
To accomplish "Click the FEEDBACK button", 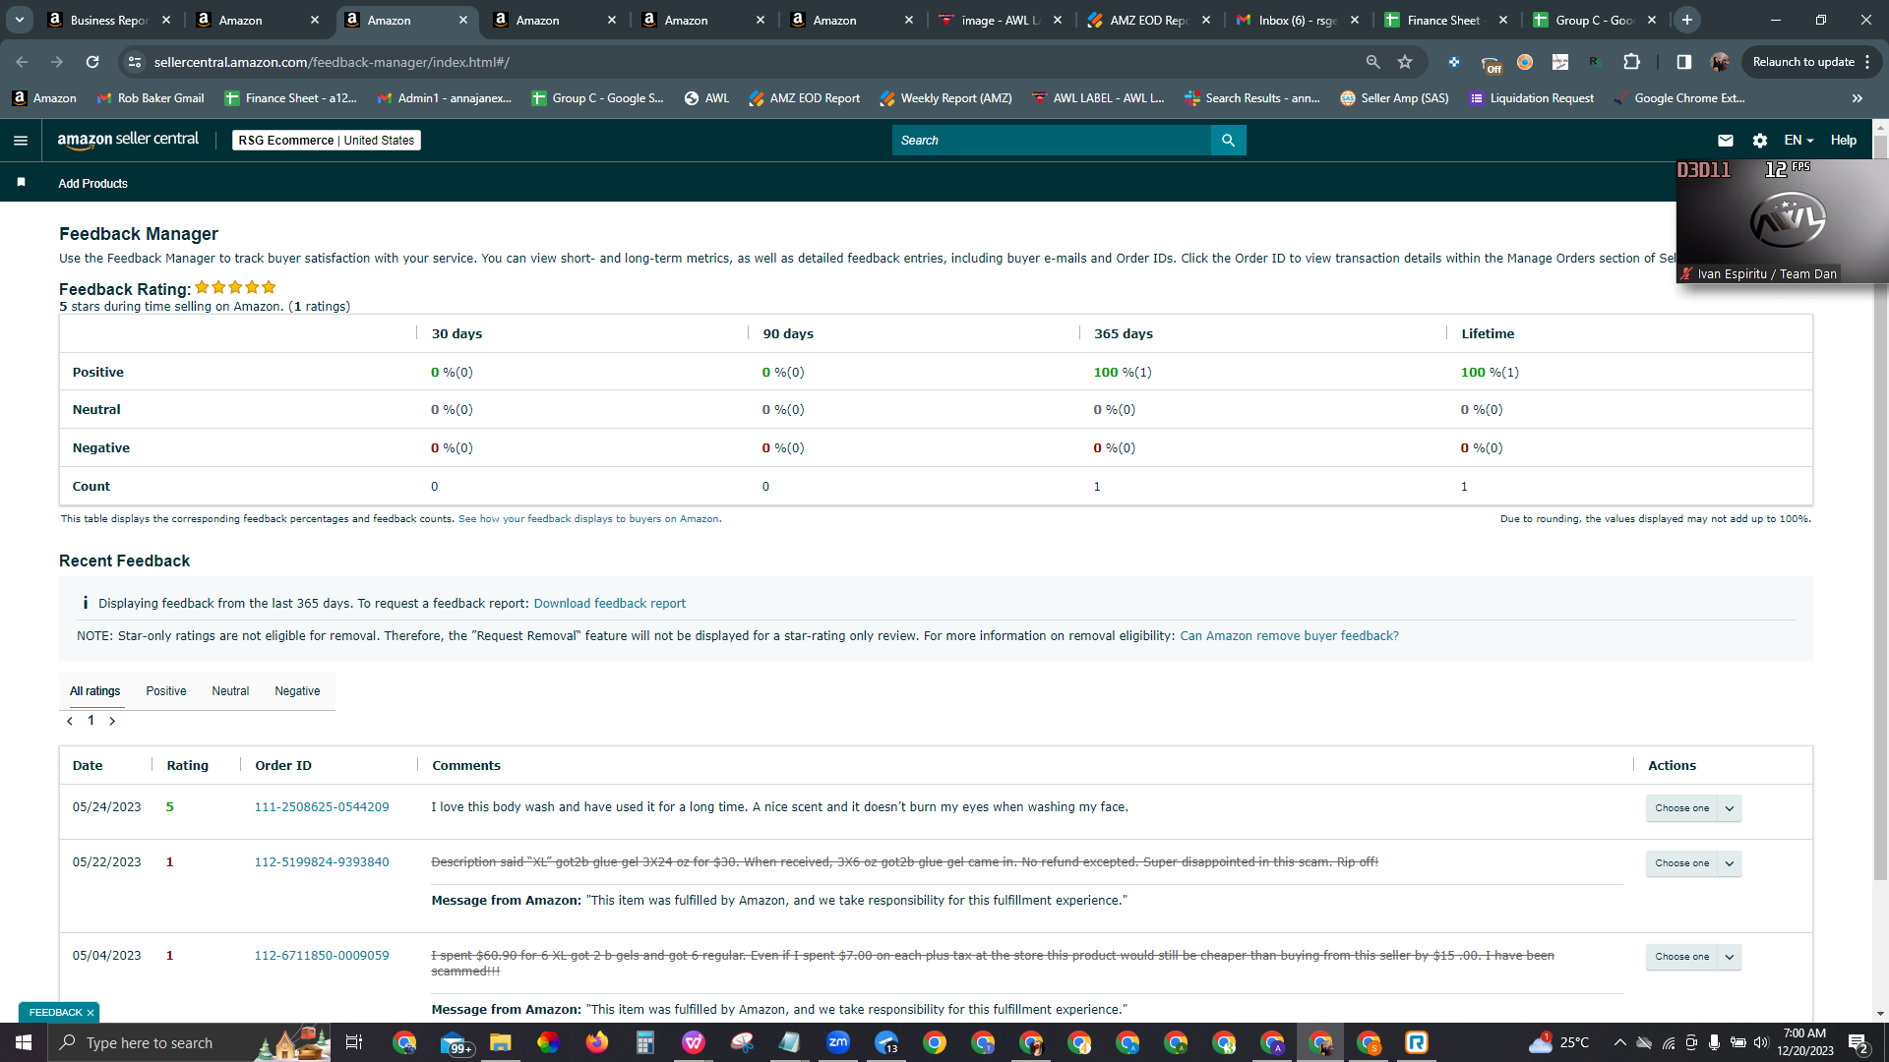I will click(55, 1013).
